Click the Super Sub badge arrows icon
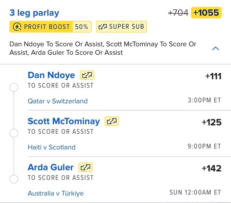The image size is (231, 203). pyautogui.click(x=103, y=26)
